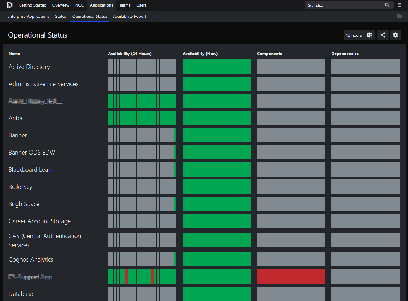Open Cognos Analytics application
Screen dimensions: 408x301
[x=31, y=260]
